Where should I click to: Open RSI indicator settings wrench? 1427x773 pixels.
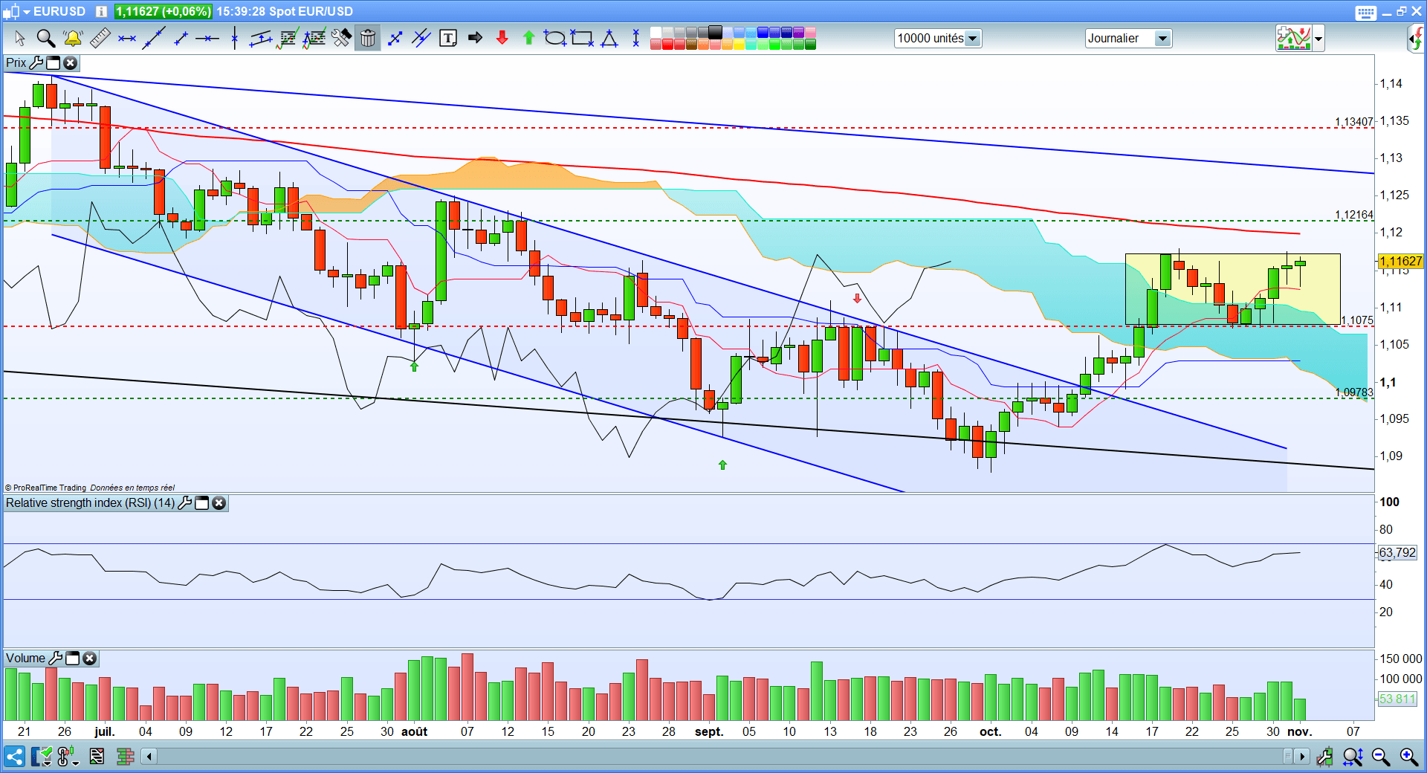185,503
